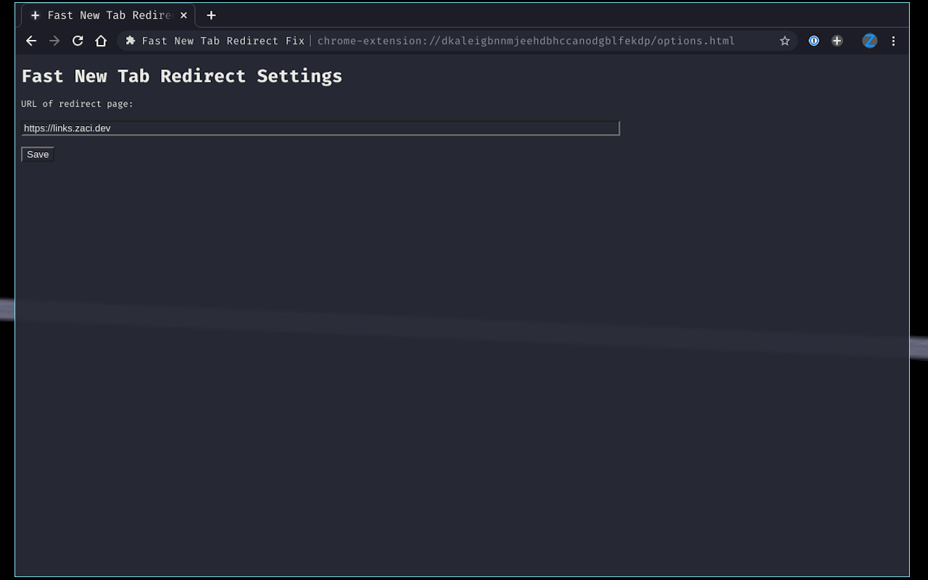Click the puzzle-piece extension icon in address bar
928x580 pixels.
pos(130,41)
